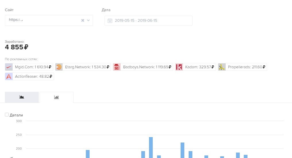
Task: Select the Mgid.Com: 1 610.94 earnings label
Action: click(x=33, y=67)
